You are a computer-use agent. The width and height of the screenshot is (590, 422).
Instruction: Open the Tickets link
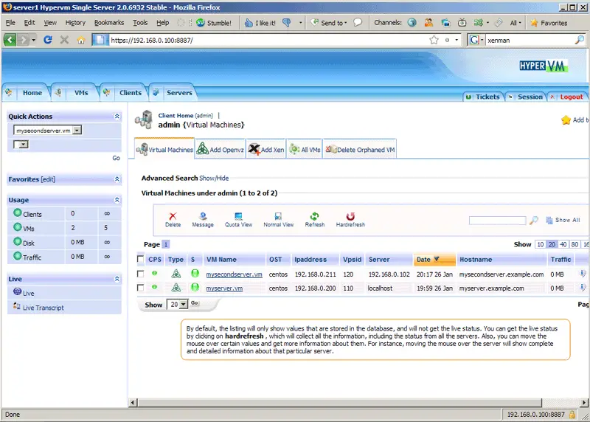[x=487, y=97]
